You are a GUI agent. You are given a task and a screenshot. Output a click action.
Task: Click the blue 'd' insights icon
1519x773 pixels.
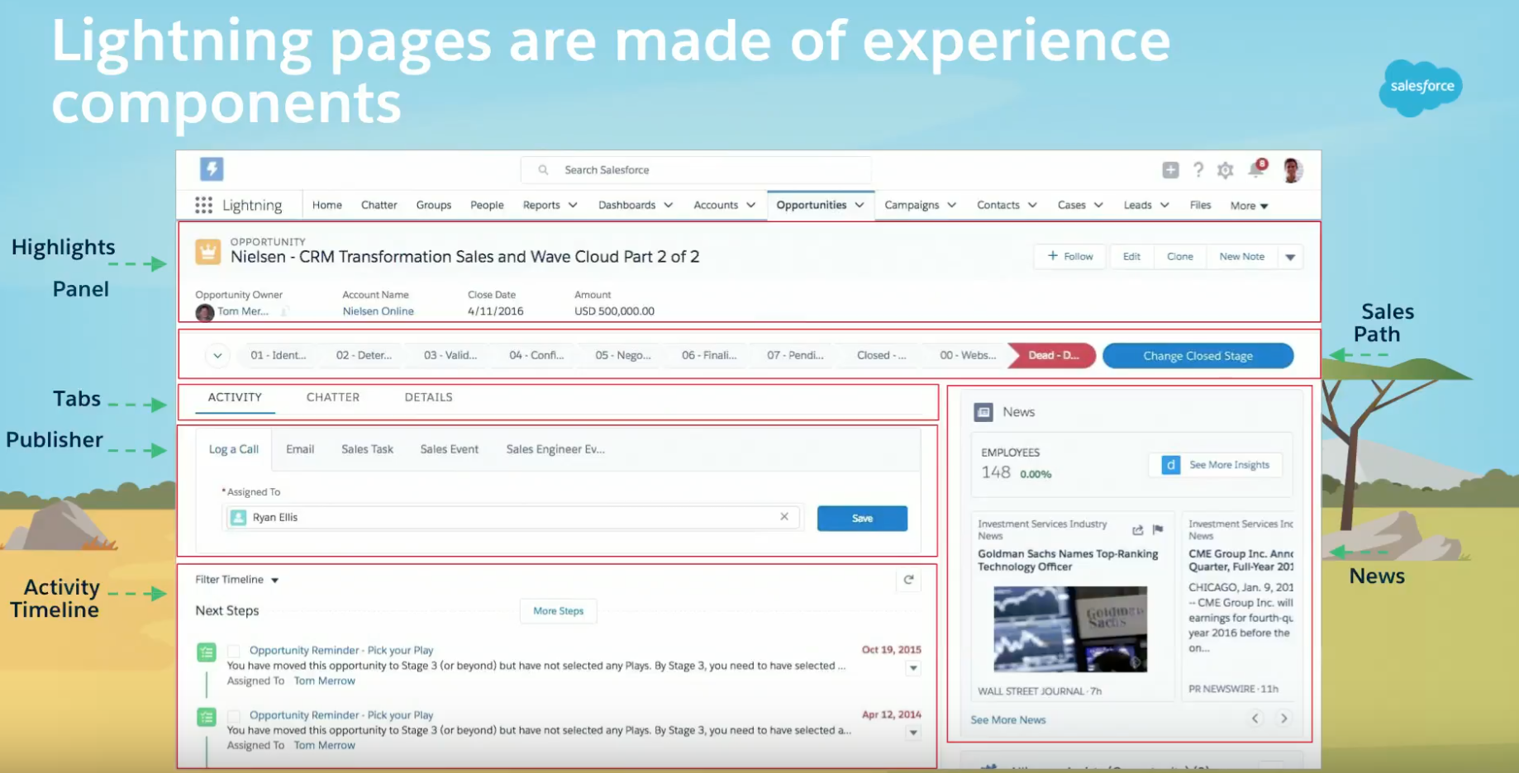[1170, 465]
